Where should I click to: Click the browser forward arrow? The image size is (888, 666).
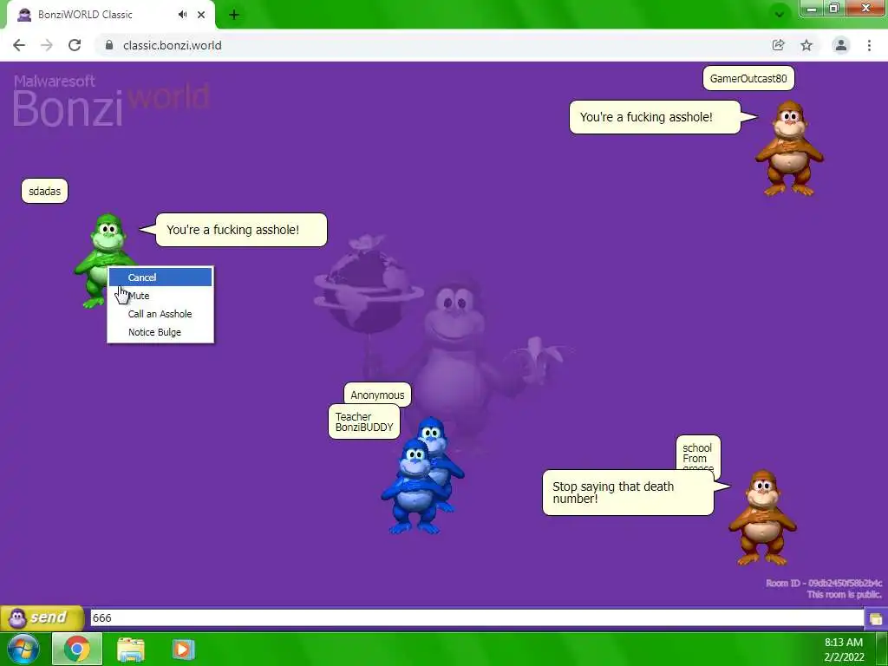click(47, 45)
